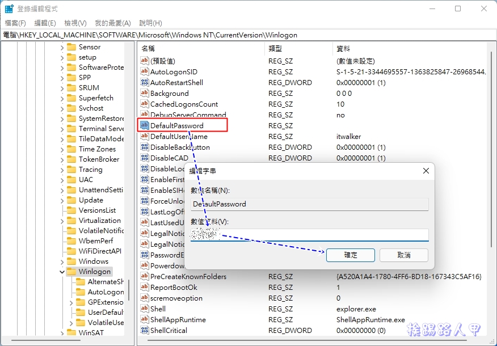This screenshot has width=497, height=346.
Task: Click the 類型 column header
Action: pos(298,48)
